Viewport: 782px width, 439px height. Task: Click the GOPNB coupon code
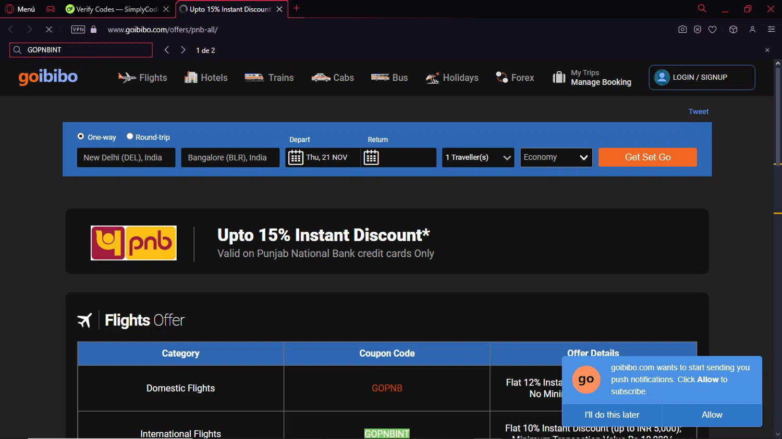point(387,388)
